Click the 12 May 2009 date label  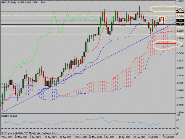click(81, 137)
